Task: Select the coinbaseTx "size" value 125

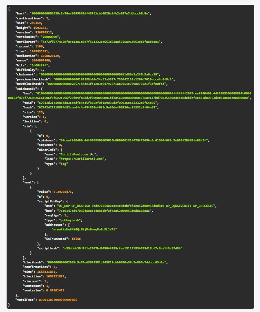Action: pyautogui.click(x=40, y=112)
